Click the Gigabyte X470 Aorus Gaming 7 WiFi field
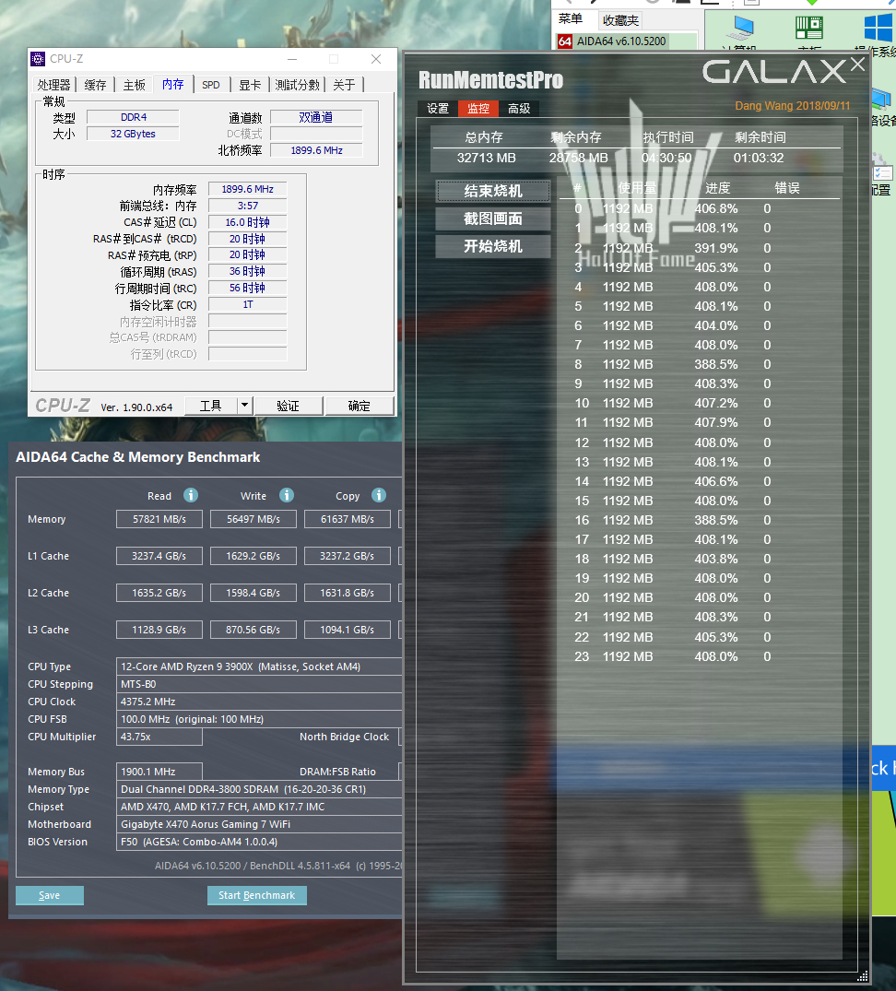The image size is (896, 991). coord(259,824)
